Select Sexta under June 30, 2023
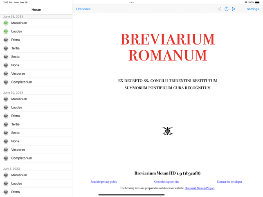The image size is (263, 197). click(36, 133)
